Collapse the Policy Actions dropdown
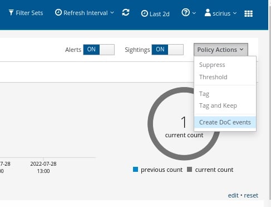Viewport: 271px width, 207px height. coord(221,50)
